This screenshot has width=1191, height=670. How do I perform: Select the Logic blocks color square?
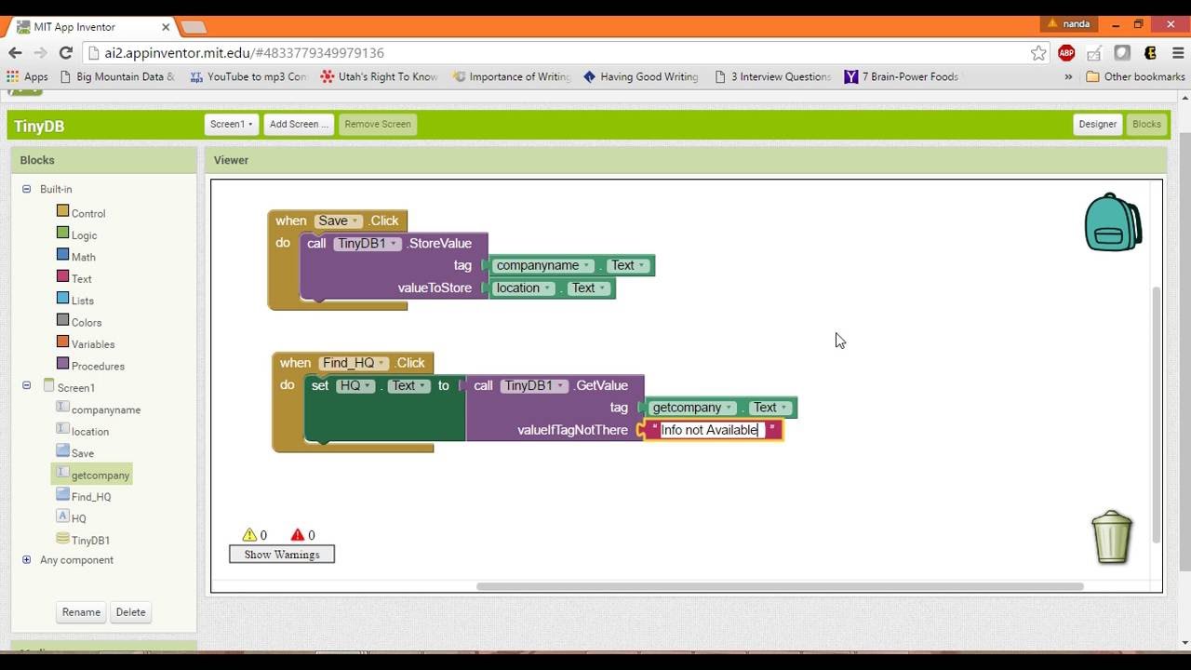pos(63,234)
